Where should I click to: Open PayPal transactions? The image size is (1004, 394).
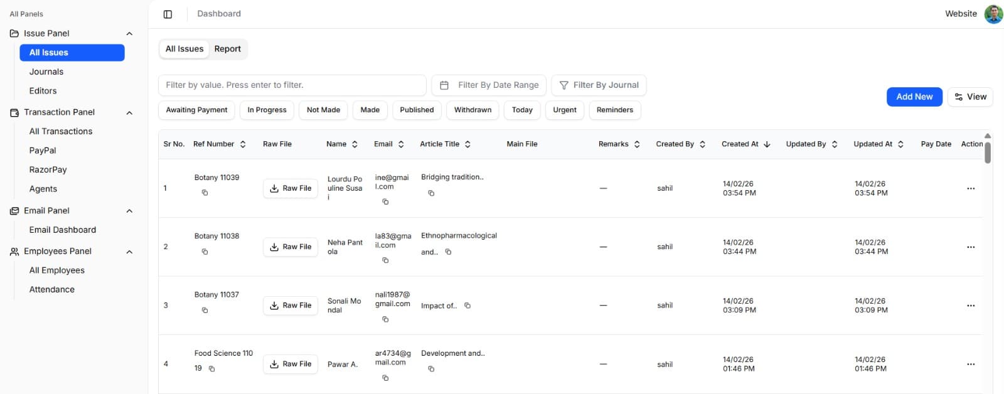point(43,151)
